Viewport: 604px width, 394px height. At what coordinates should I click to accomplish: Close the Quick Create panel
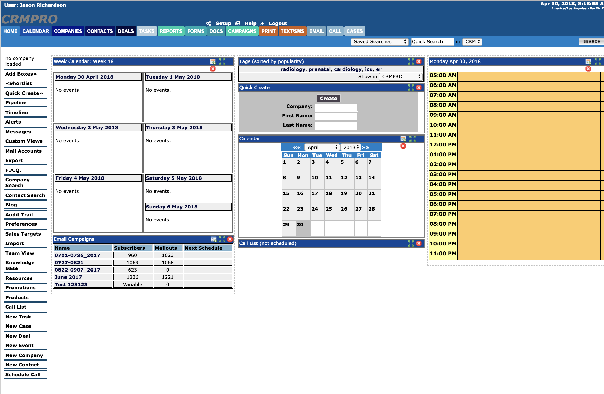(x=419, y=88)
